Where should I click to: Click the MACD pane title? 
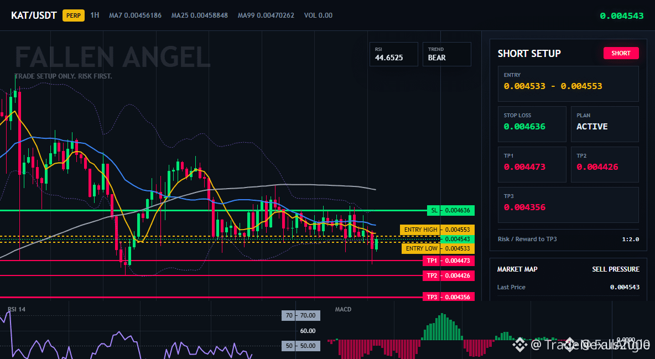[x=343, y=309]
